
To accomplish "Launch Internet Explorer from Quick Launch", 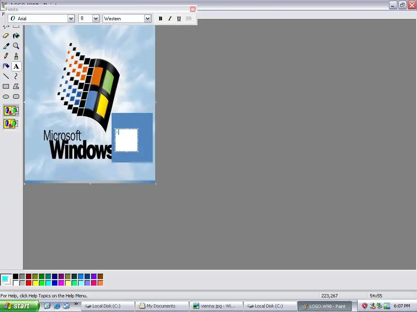I will pyautogui.click(x=57, y=306).
